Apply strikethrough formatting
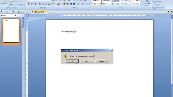 point(40,4)
